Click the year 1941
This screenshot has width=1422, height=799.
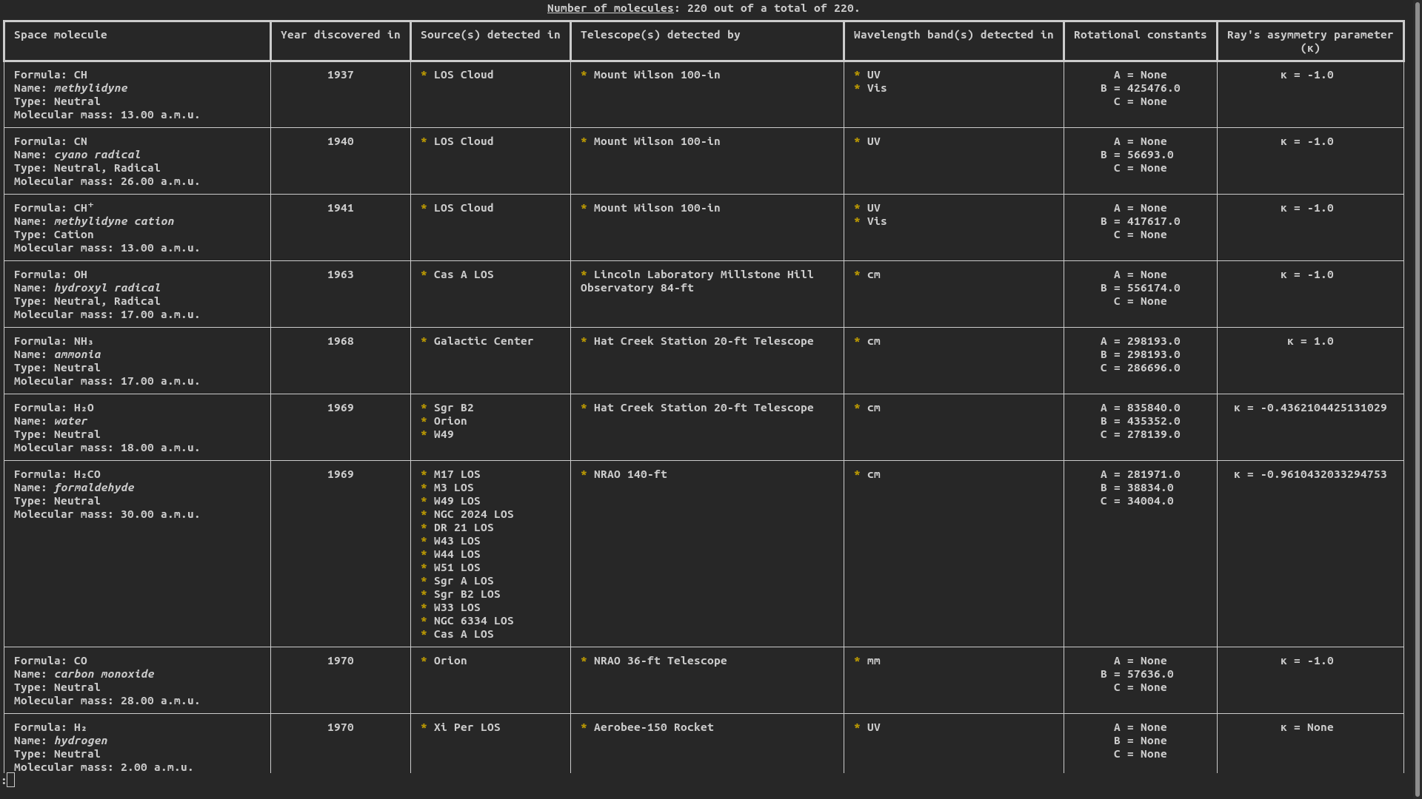coord(340,208)
